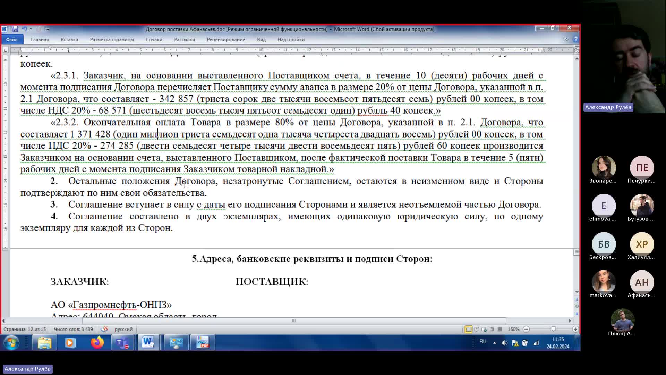Open Windows Explorer from taskbar
This screenshot has width=666, height=375.
[44, 343]
